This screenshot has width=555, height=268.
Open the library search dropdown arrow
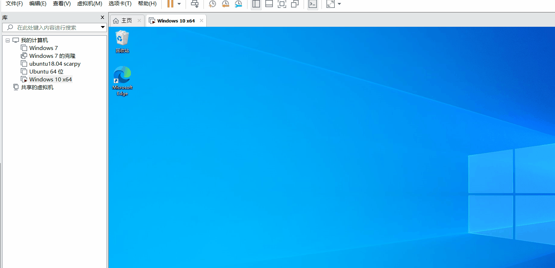[x=103, y=27]
